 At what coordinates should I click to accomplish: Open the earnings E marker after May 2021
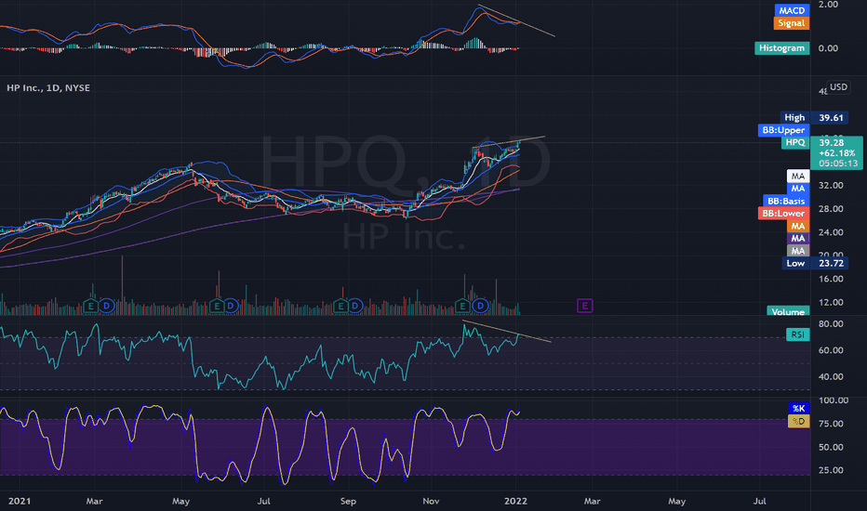[217, 306]
